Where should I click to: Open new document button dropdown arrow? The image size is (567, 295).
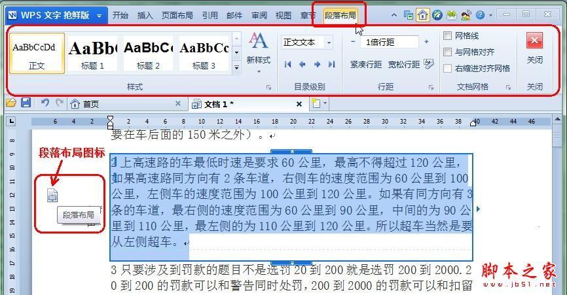click(x=325, y=103)
